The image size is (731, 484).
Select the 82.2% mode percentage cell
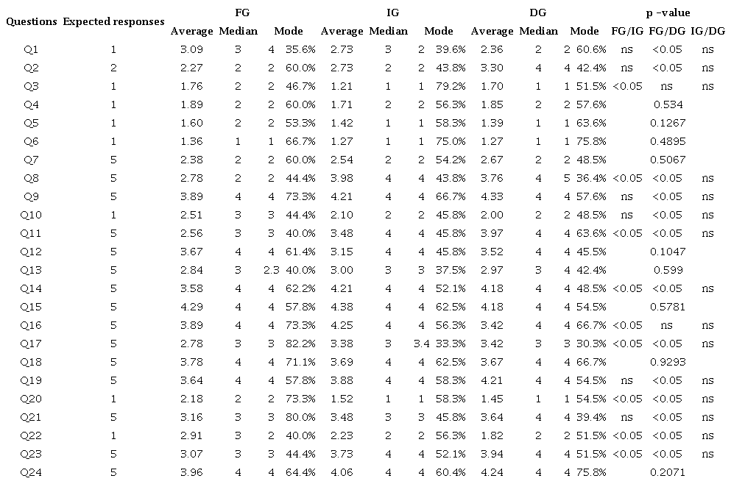click(x=301, y=343)
